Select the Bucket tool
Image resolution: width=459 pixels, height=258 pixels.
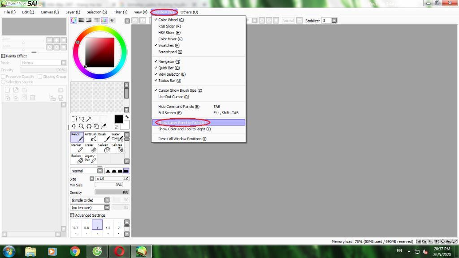click(x=77, y=159)
